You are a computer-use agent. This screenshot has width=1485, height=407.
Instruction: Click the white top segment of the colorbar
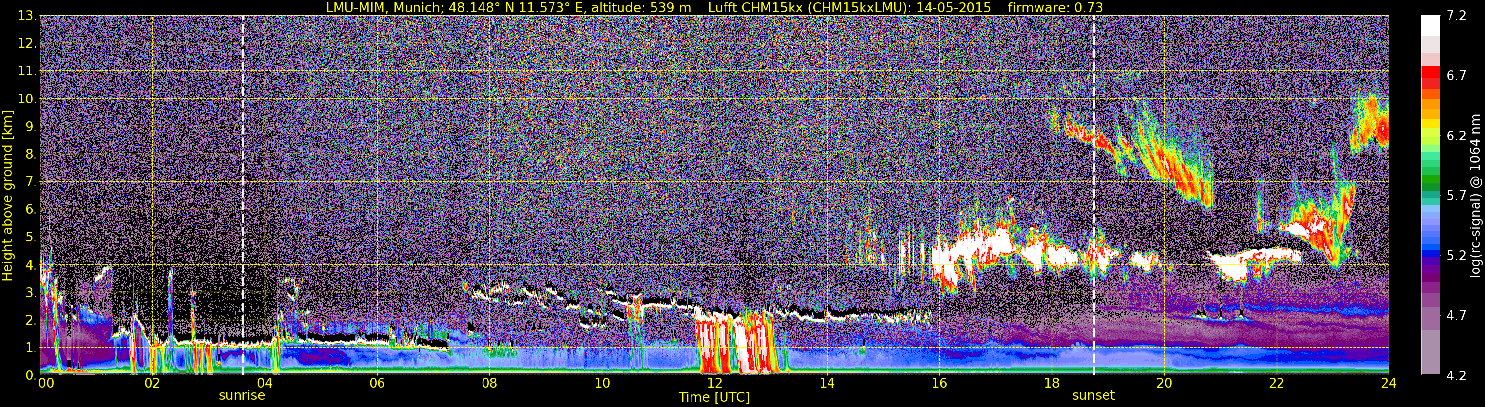pos(1430,26)
